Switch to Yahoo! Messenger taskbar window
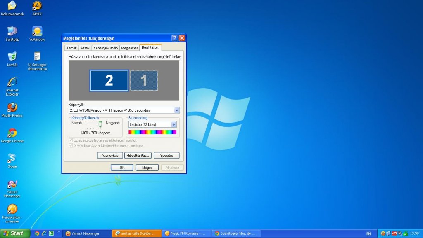The image size is (423, 238). pos(87,233)
